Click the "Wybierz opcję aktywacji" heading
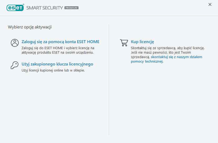Screen dimensions: 218x143 (29, 27)
